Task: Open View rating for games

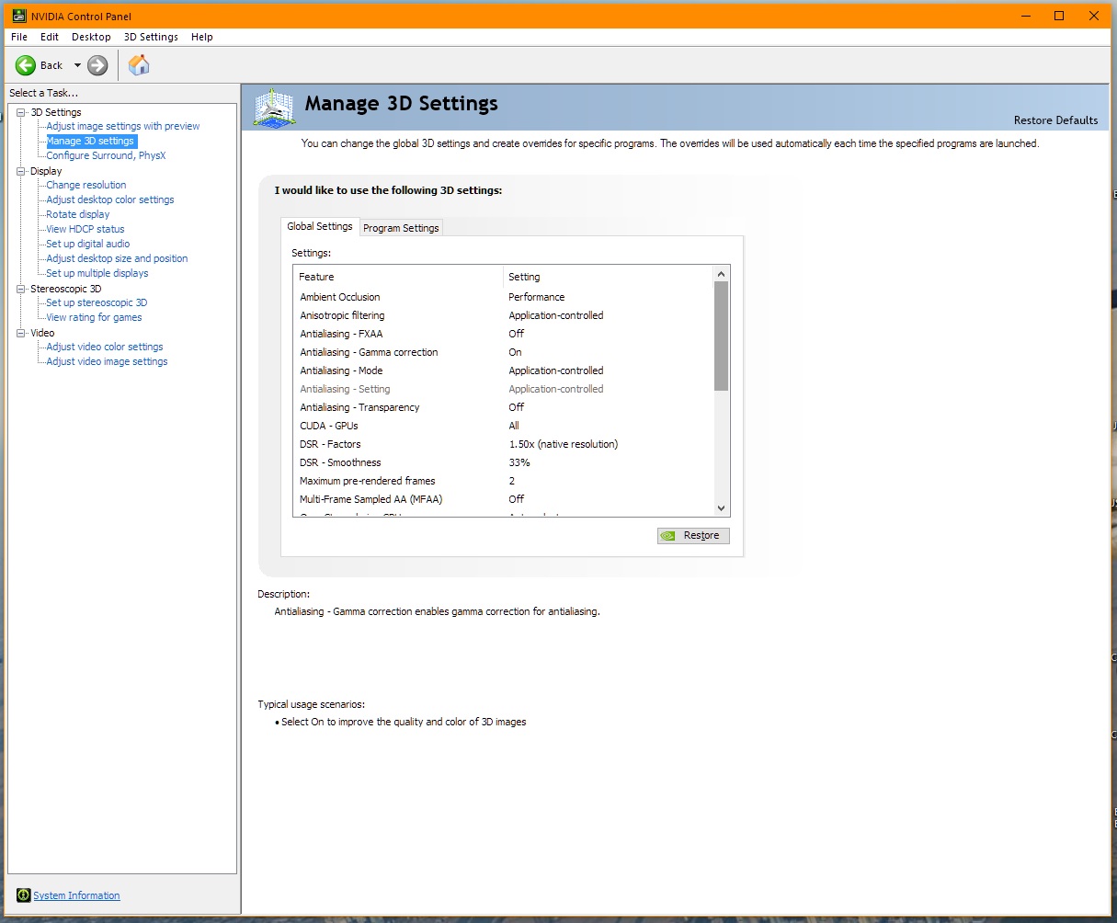Action: 94,317
